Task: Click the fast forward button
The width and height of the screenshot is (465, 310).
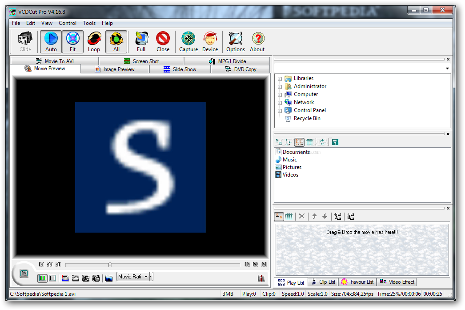Action: point(255,264)
